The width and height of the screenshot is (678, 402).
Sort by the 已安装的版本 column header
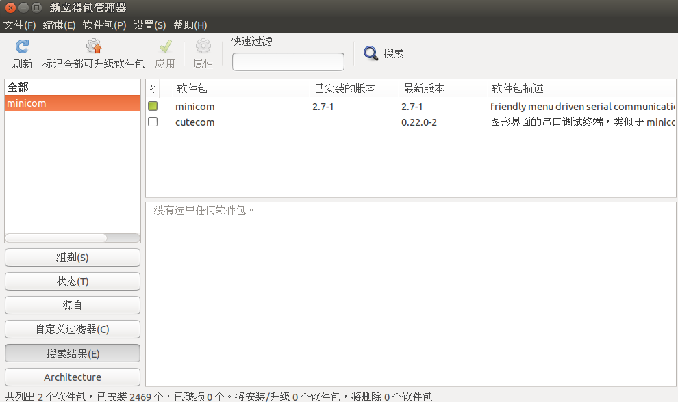[x=354, y=88]
